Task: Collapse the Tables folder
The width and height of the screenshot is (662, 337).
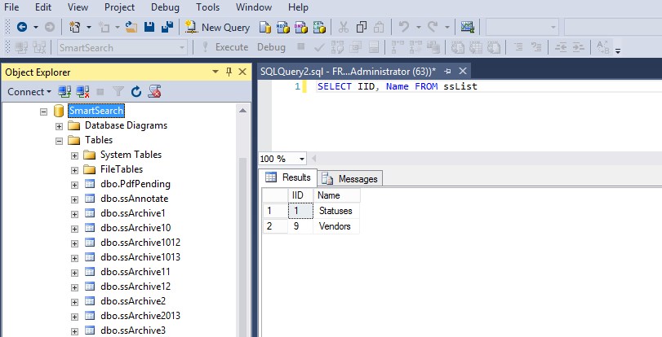Action: 59,141
